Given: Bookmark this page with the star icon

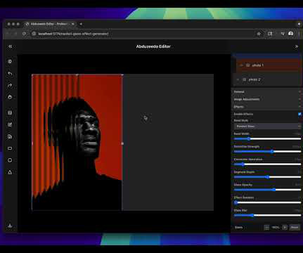Looking at the screenshot, I should tap(259, 34).
